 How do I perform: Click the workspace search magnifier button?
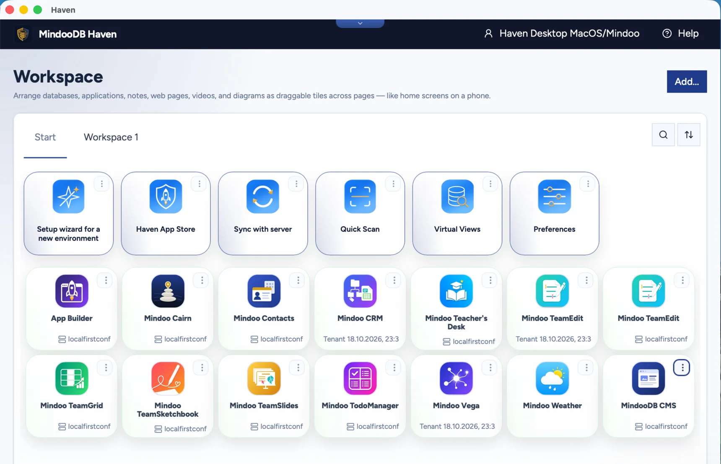tap(663, 135)
